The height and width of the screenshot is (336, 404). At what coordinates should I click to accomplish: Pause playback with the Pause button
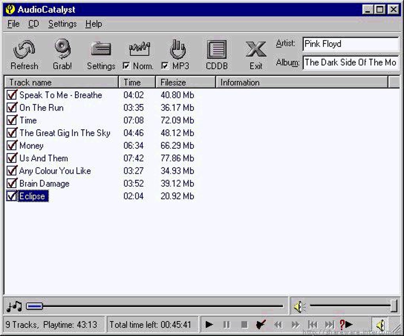(227, 325)
